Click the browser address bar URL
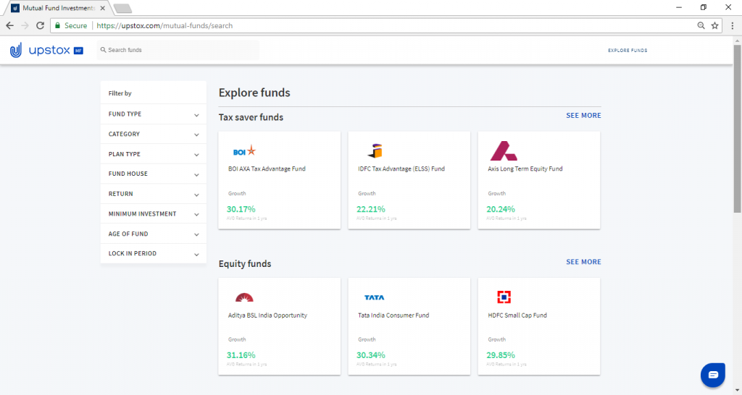Image resolution: width=742 pixels, height=395 pixels. [x=164, y=25]
